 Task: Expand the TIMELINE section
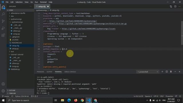coord(20,93)
